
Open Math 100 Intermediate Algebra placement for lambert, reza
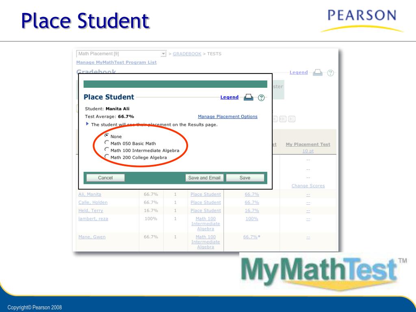[206, 224]
